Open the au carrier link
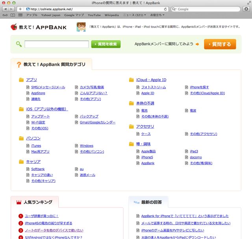 pyautogui.click(x=82, y=169)
